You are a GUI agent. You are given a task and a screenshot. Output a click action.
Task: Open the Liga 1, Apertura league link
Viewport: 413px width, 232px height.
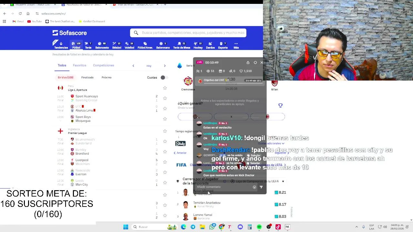[x=77, y=90]
